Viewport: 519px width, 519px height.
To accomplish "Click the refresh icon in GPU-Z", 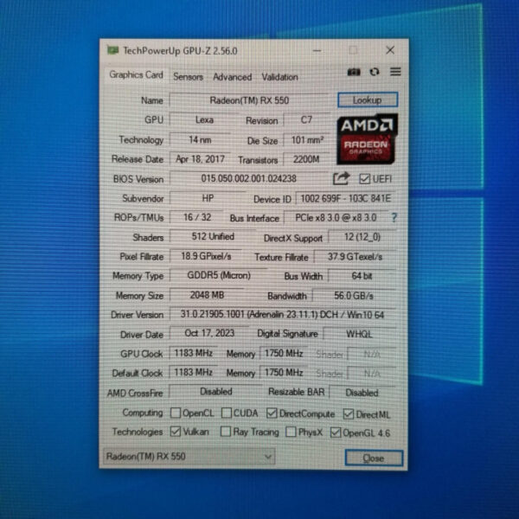I will [x=375, y=72].
